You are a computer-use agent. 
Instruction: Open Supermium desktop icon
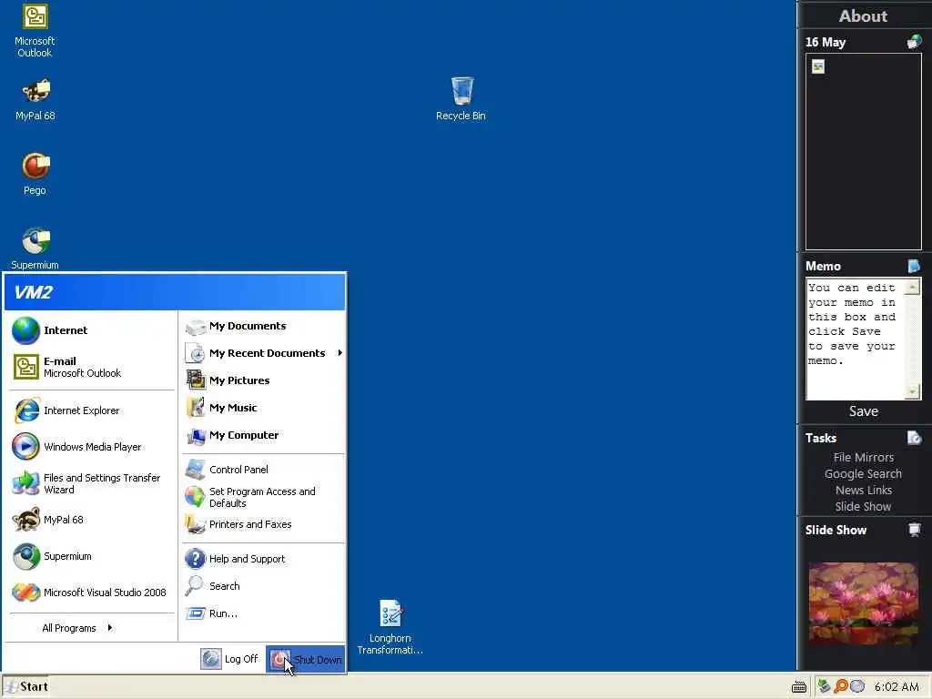point(35,248)
